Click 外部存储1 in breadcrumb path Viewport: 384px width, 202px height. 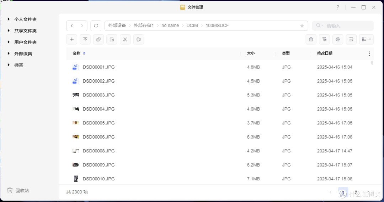[x=144, y=26]
